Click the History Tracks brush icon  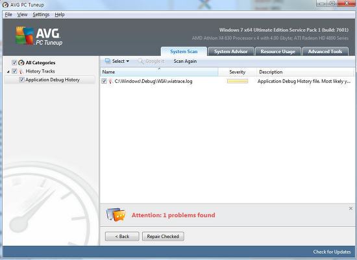[21, 71]
